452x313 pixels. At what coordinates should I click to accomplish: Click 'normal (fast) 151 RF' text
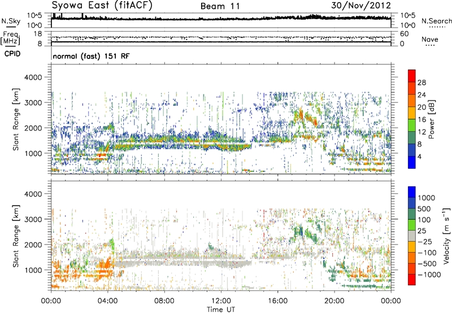pyautogui.click(x=91, y=56)
